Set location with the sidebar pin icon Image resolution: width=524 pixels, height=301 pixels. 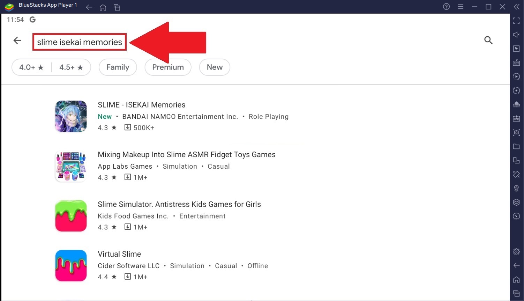(517, 188)
